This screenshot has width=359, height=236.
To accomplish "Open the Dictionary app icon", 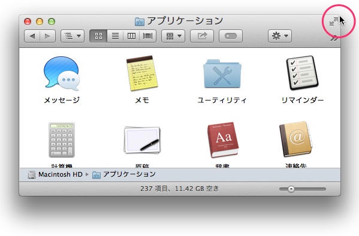I will [222, 140].
